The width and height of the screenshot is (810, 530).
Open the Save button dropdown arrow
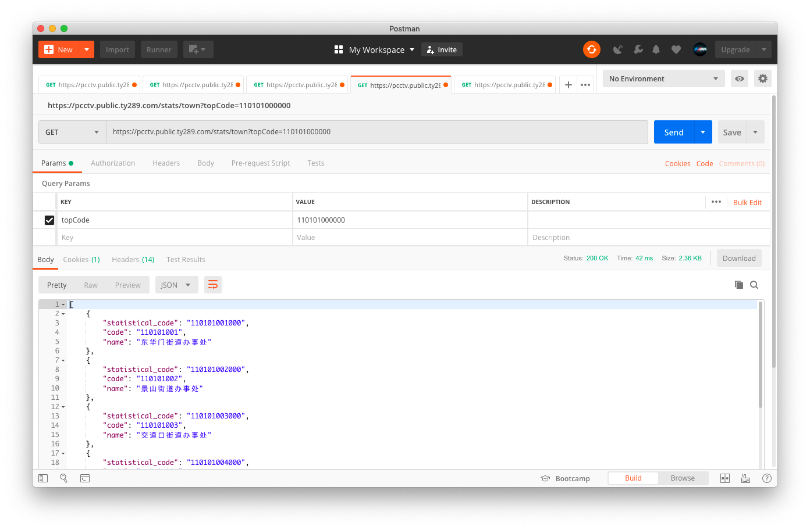coord(755,132)
